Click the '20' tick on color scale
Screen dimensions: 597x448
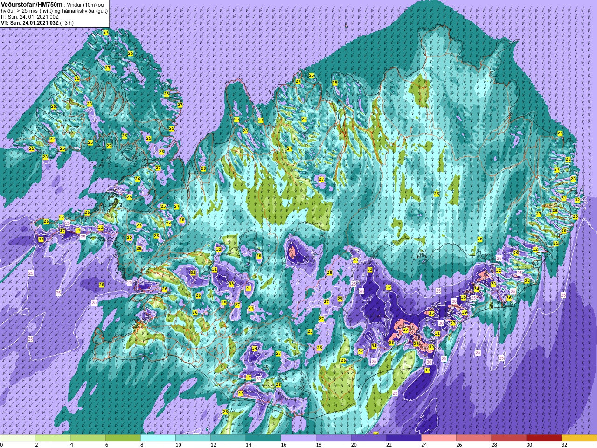pos(354,445)
